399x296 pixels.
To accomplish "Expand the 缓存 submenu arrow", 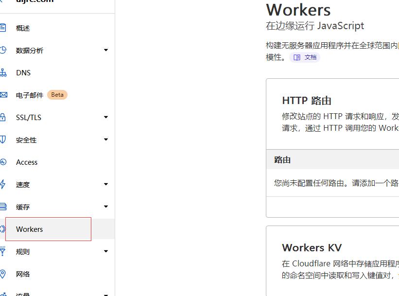I will tap(106, 207).
